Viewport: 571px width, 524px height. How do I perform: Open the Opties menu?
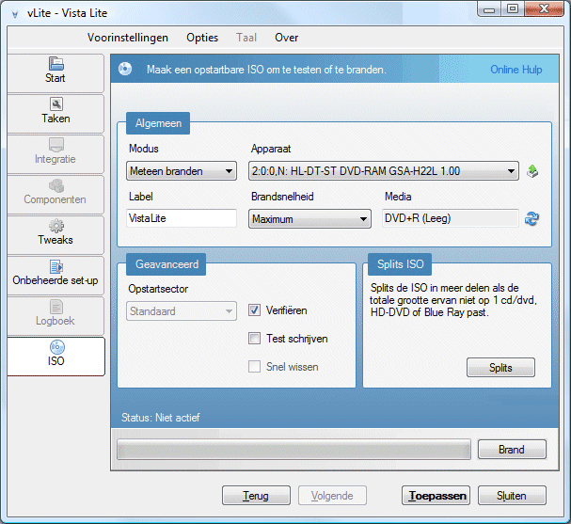[x=202, y=38]
